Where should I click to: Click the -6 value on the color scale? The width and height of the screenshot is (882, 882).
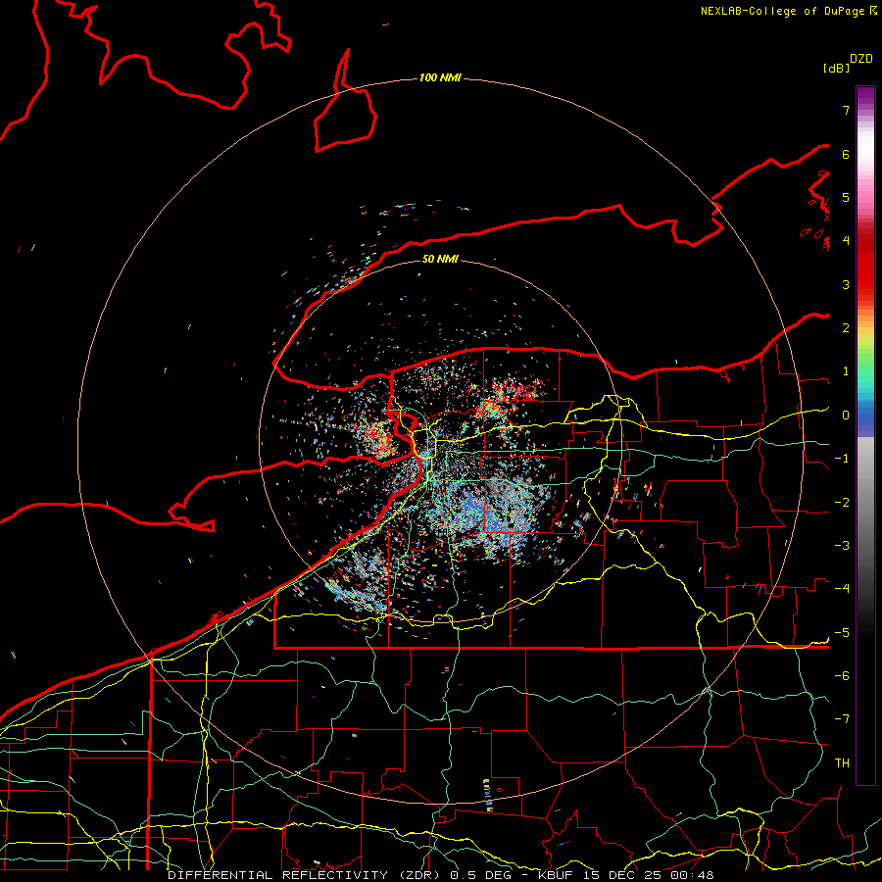coord(842,676)
